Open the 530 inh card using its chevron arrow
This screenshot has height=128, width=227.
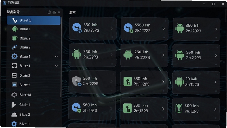click(112, 28)
